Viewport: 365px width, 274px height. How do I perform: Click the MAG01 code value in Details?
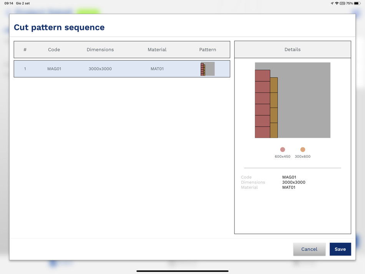click(x=289, y=177)
